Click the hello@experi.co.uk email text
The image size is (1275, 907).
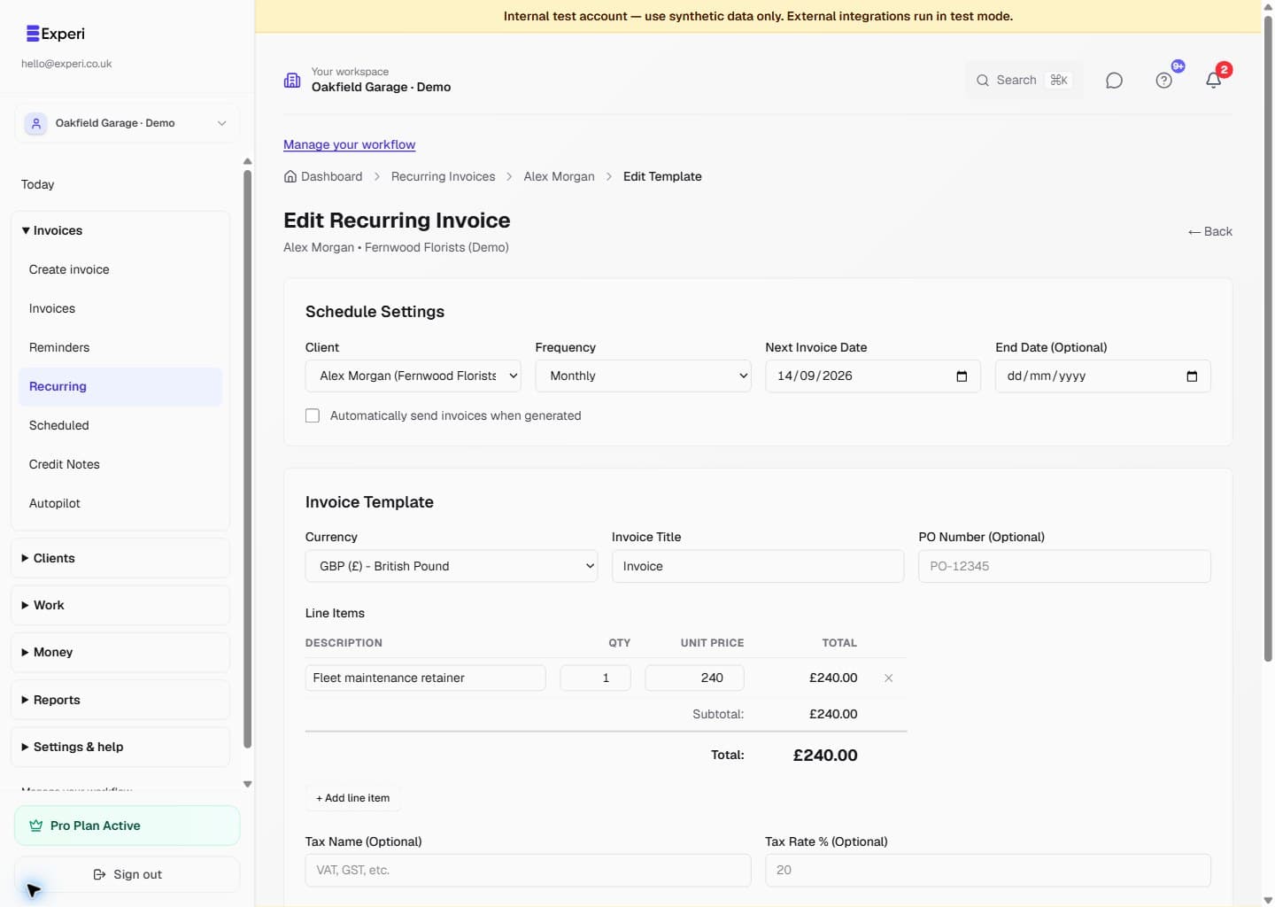[x=66, y=64]
